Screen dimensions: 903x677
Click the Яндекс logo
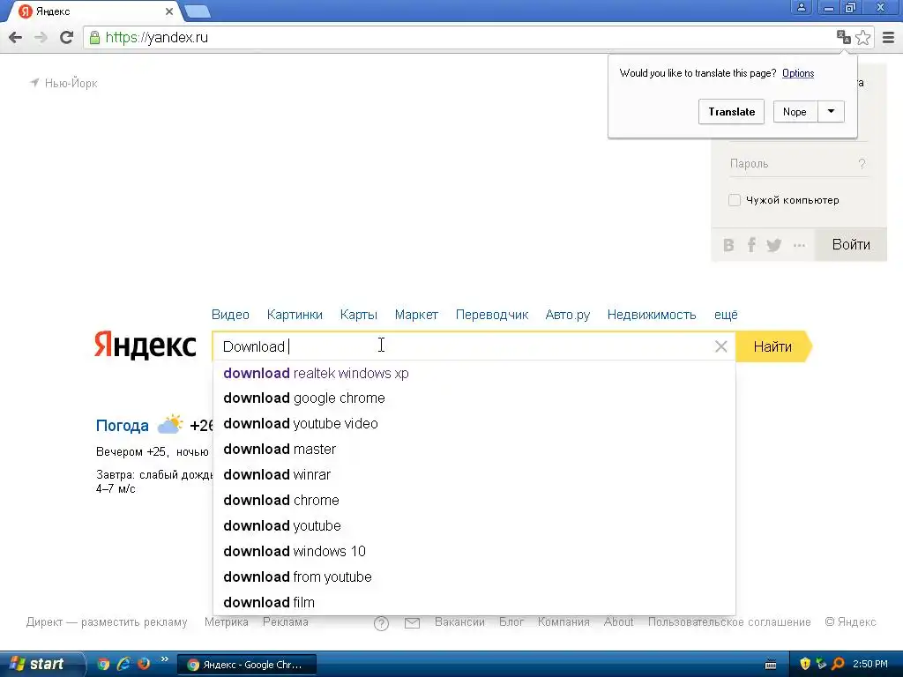tap(146, 345)
